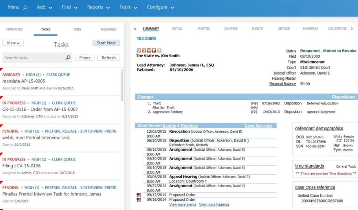Click red flag on Filing CV-15-0106 task
This screenshot has width=358, height=210.
point(1,154)
